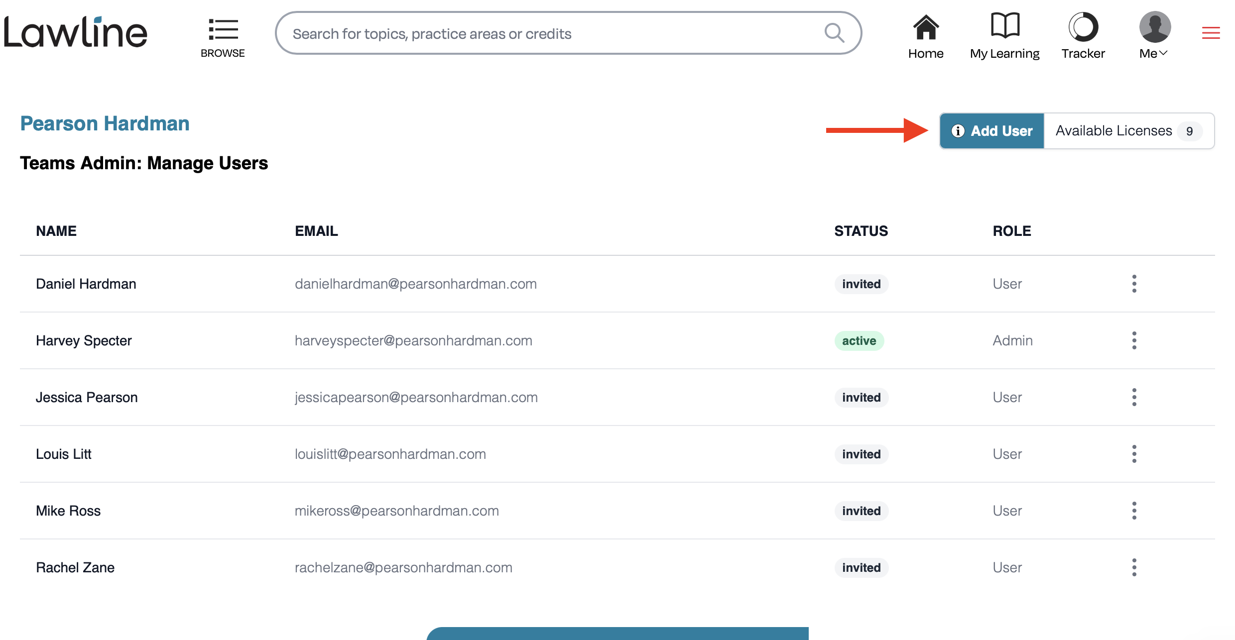Open three-dot menu for Louis Litt
This screenshot has width=1235, height=640.
coord(1134,454)
